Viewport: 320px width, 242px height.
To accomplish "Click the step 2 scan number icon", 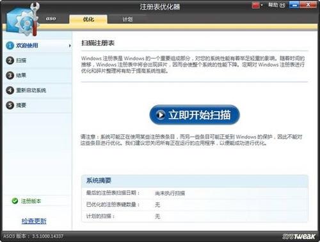I will [10, 60].
